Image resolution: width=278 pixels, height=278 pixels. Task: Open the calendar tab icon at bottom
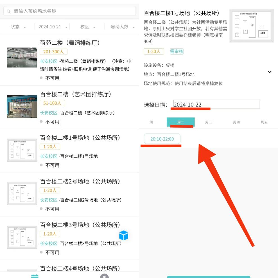click(35, 276)
